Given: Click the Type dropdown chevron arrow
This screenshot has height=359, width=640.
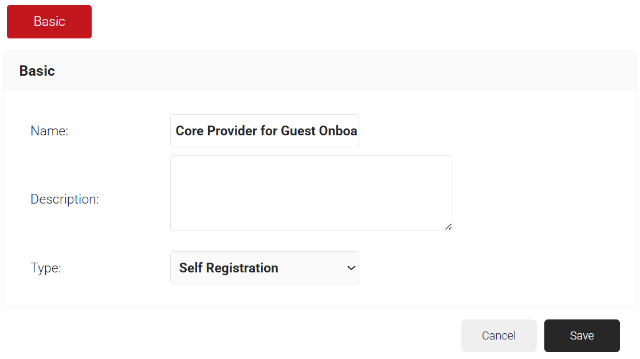Looking at the screenshot, I should [351, 268].
